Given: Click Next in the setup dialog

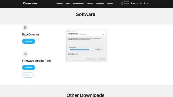Looking at the screenshot, I should coord(95,59).
